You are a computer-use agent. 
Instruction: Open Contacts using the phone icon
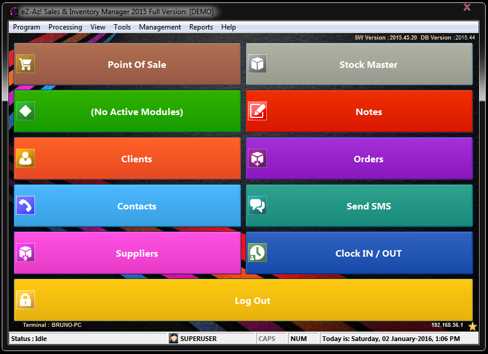coord(26,205)
